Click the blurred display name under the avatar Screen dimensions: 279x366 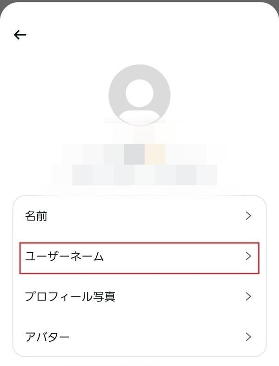coord(144,153)
